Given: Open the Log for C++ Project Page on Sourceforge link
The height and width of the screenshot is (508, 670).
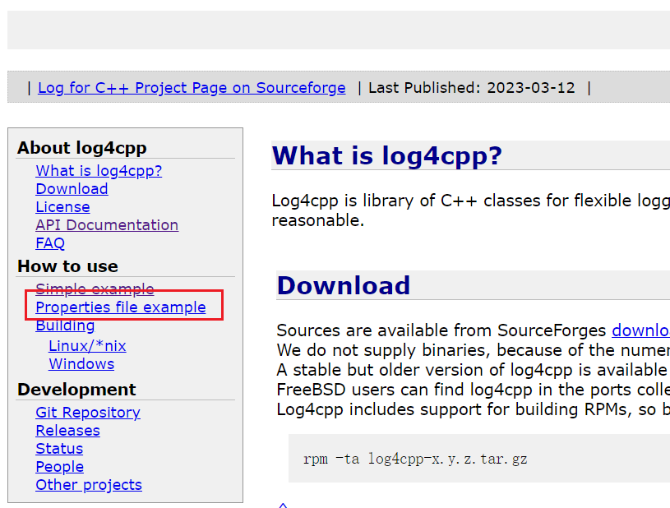Looking at the screenshot, I should (x=192, y=88).
